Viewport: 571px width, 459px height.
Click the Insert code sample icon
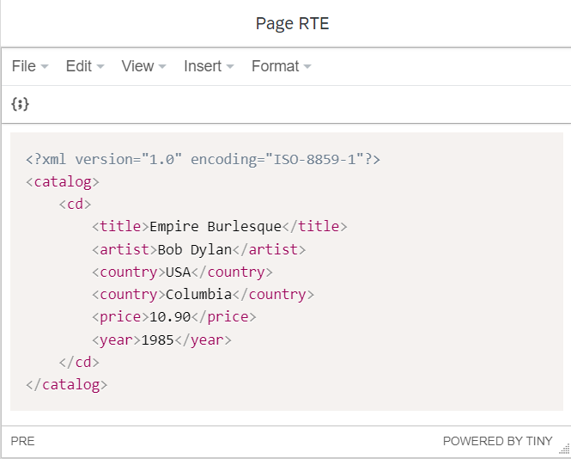click(21, 104)
